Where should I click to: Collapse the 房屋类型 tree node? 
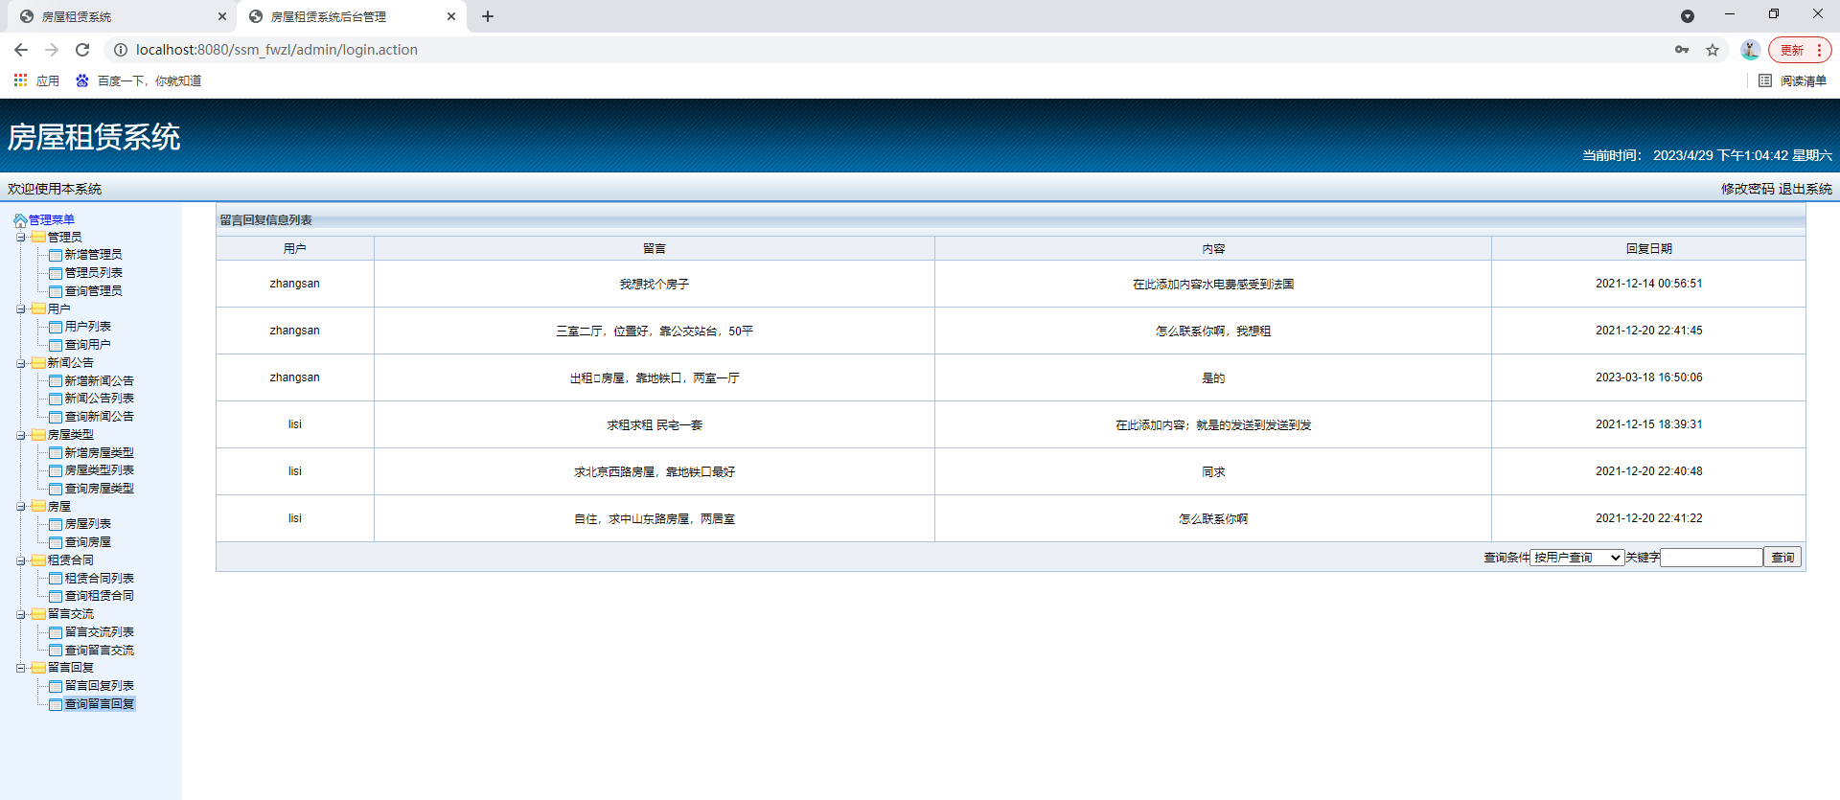point(21,435)
